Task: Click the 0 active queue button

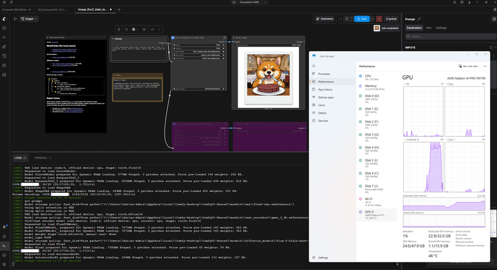Action: (x=391, y=19)
